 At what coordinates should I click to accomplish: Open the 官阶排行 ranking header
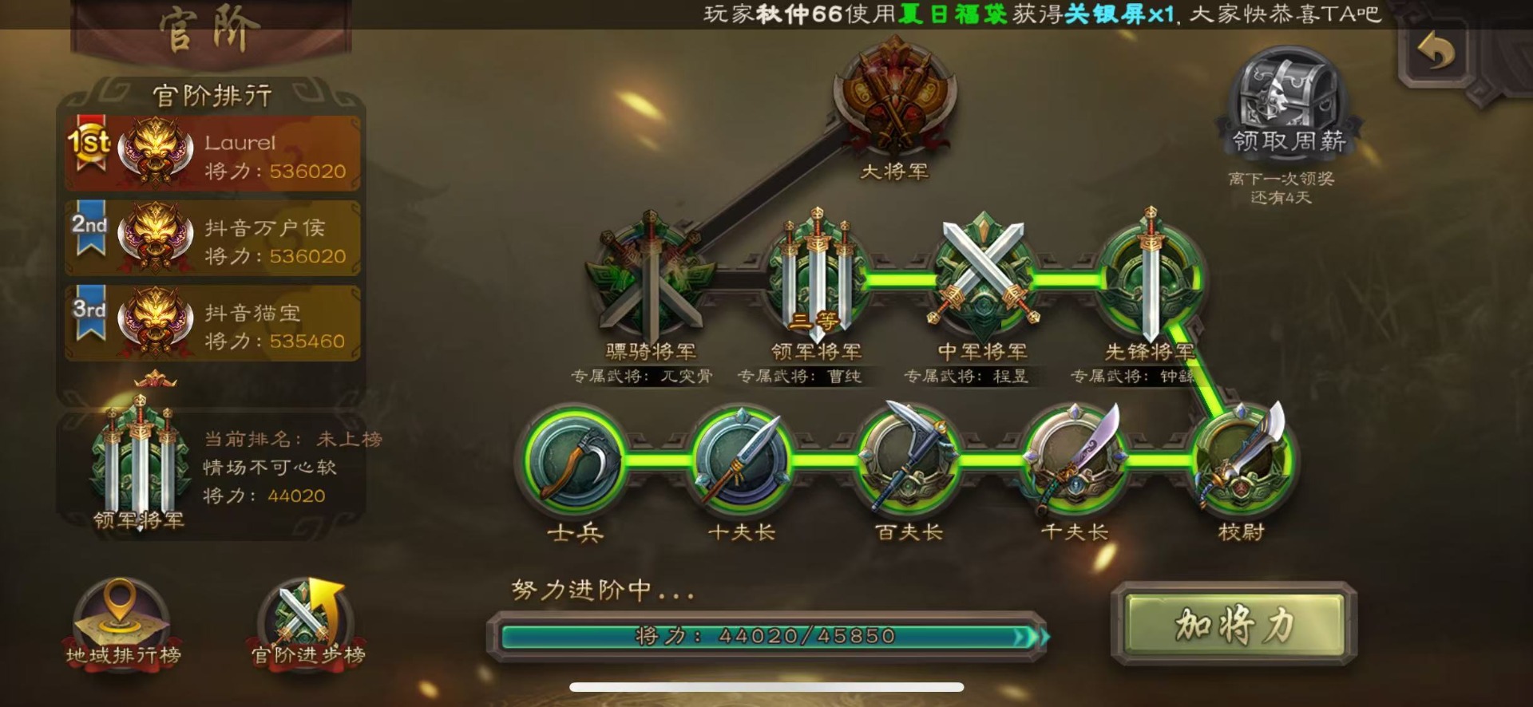(212, 96)
